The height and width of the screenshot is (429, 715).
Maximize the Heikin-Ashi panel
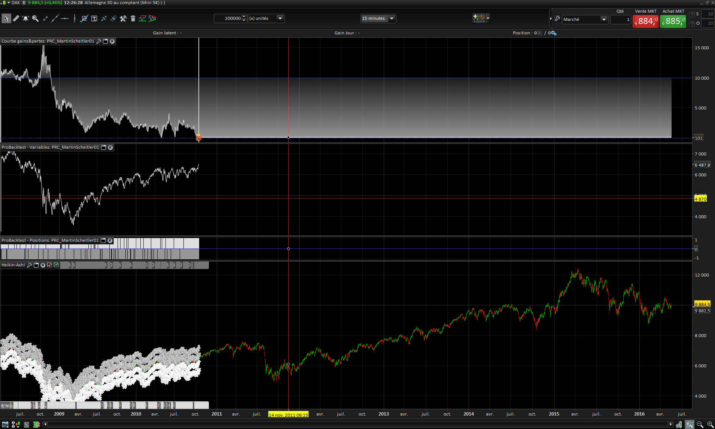coord(36,265)
